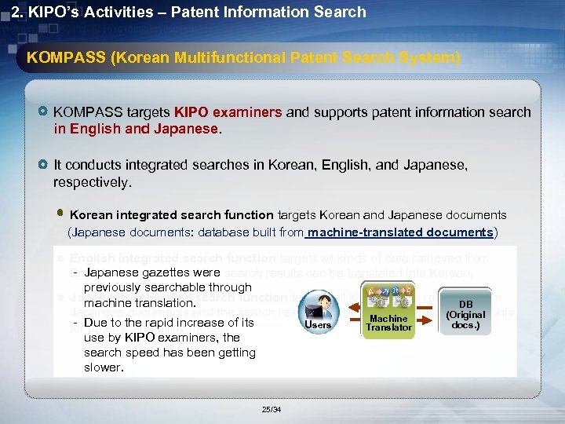Click the bold 'Korean integrated search function' text
The image size is (565, 424).
172,215
